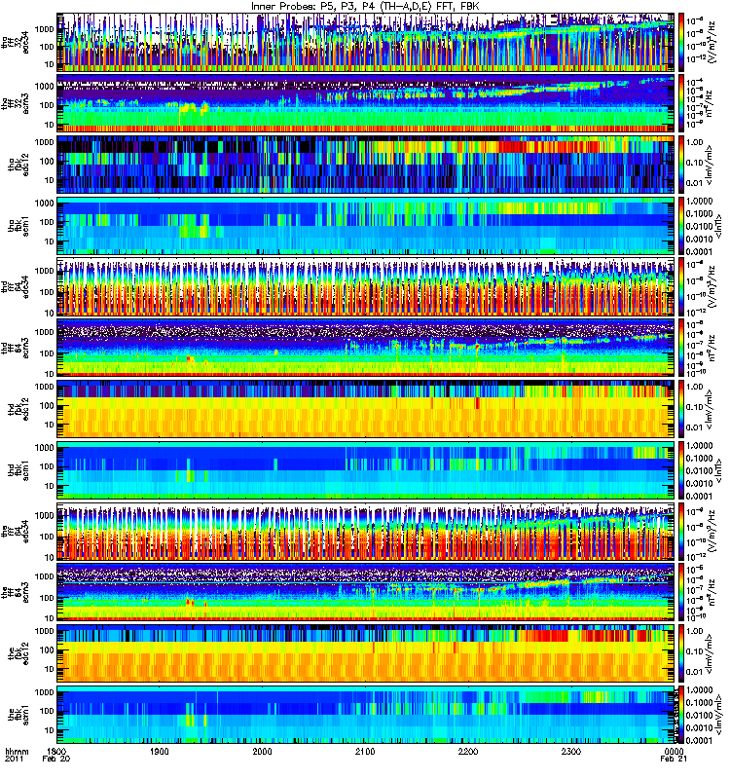Click the 2100 time axis label
Viewport: 730px width, 779px height.
pyautogui.click(x=365, y=752)
